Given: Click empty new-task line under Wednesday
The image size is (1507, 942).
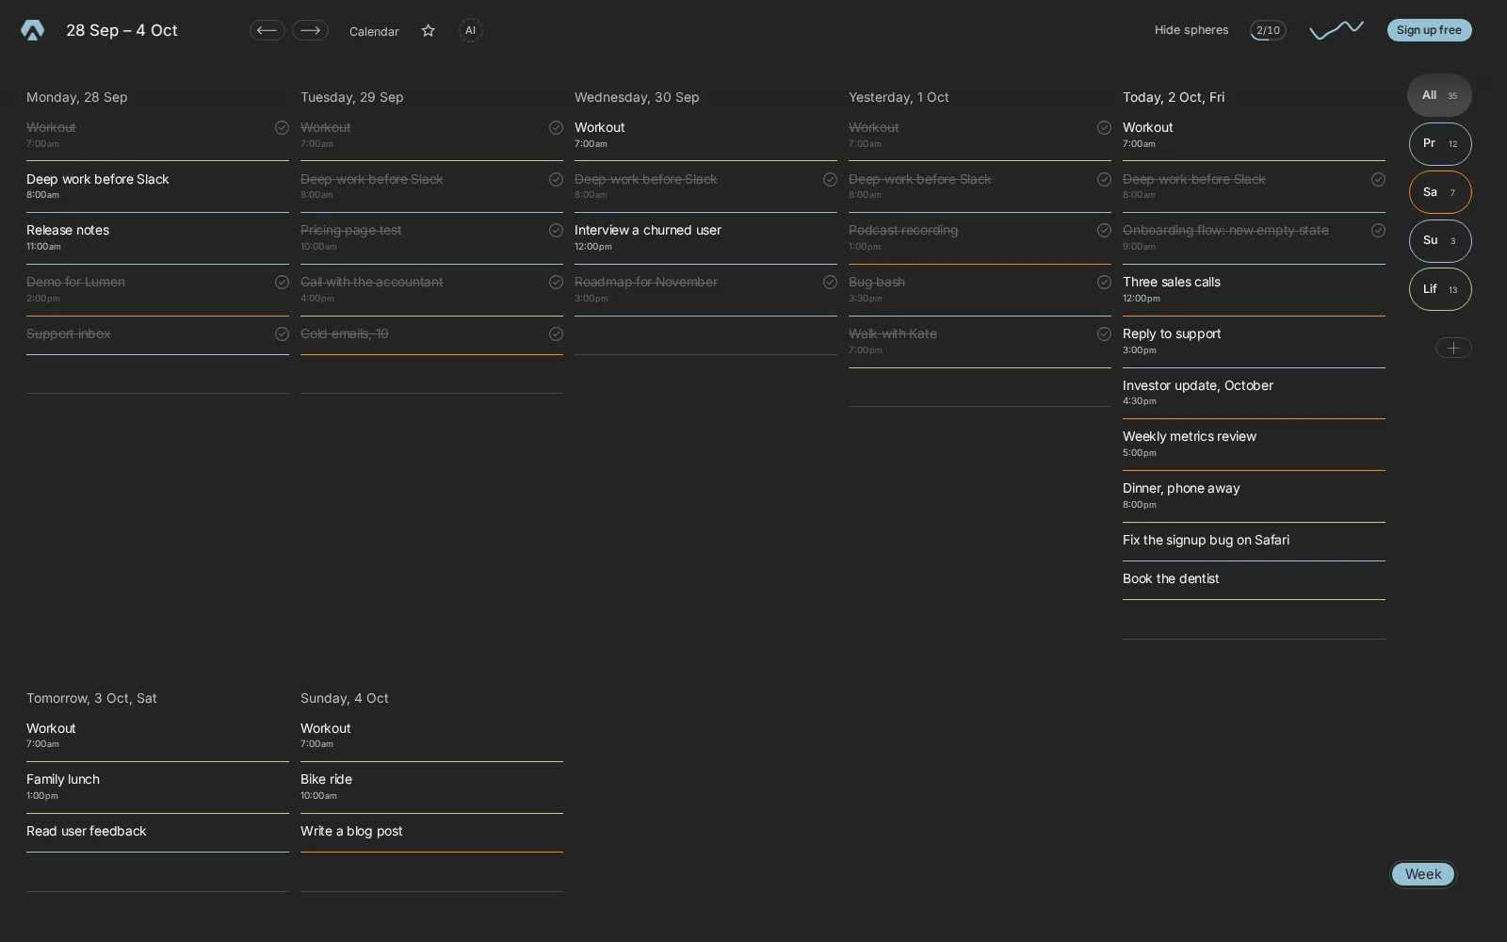Looking at the screenshot, I should click(705, 336).
